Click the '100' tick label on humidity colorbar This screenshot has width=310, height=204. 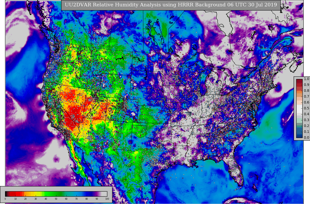[x=107, y=199]
